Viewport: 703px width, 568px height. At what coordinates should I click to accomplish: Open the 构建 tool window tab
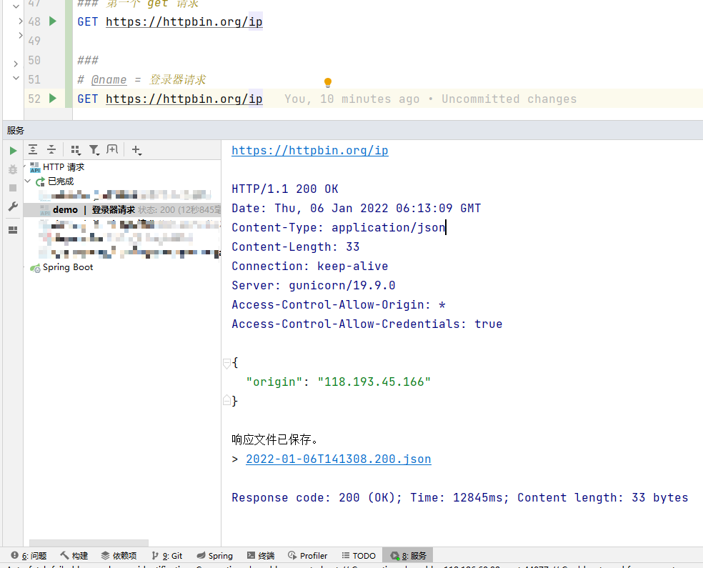pos(74,556)
